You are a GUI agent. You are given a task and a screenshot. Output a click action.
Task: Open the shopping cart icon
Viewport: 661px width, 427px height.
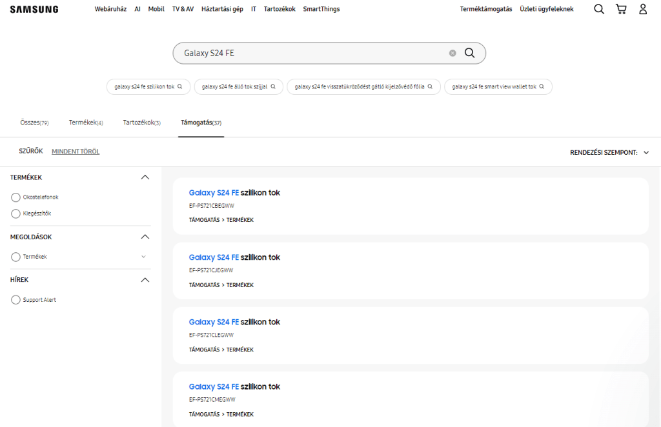pyautogui.click(x=621, y=9)
